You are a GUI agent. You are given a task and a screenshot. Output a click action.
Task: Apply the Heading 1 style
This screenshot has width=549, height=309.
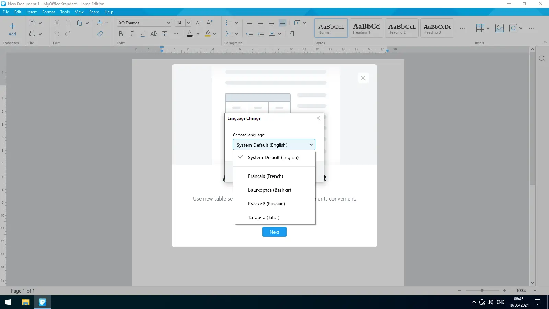coord(366,28)
